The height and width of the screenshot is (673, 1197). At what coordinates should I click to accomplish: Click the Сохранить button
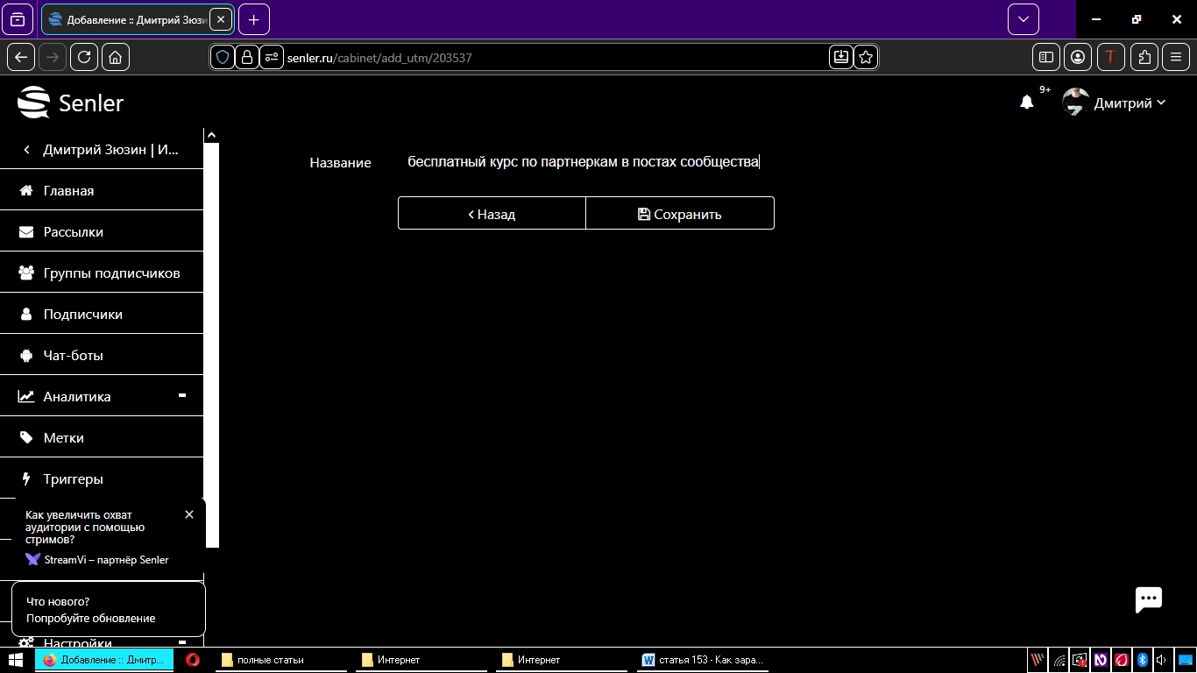pyautogui.click(x=680, y=214)
